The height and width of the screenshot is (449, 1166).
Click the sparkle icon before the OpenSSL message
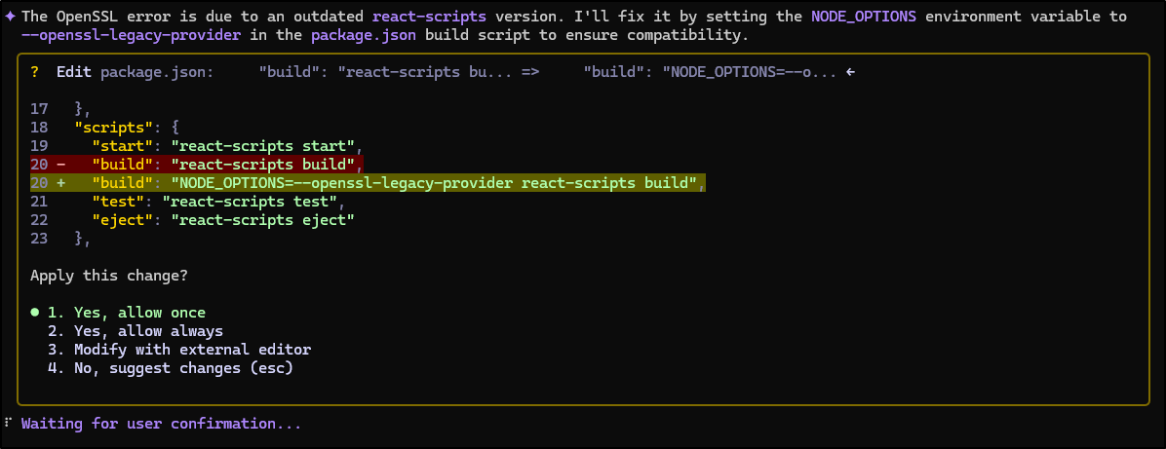(11, 17)
